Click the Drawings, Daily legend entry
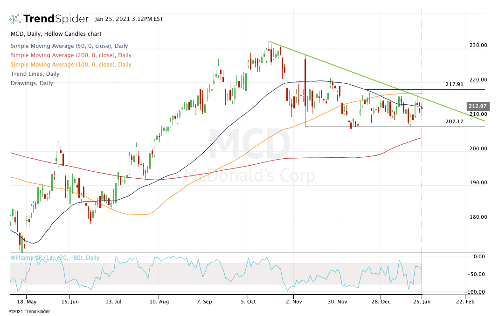This screenshot has width=499, height=316. coord(32,83)
